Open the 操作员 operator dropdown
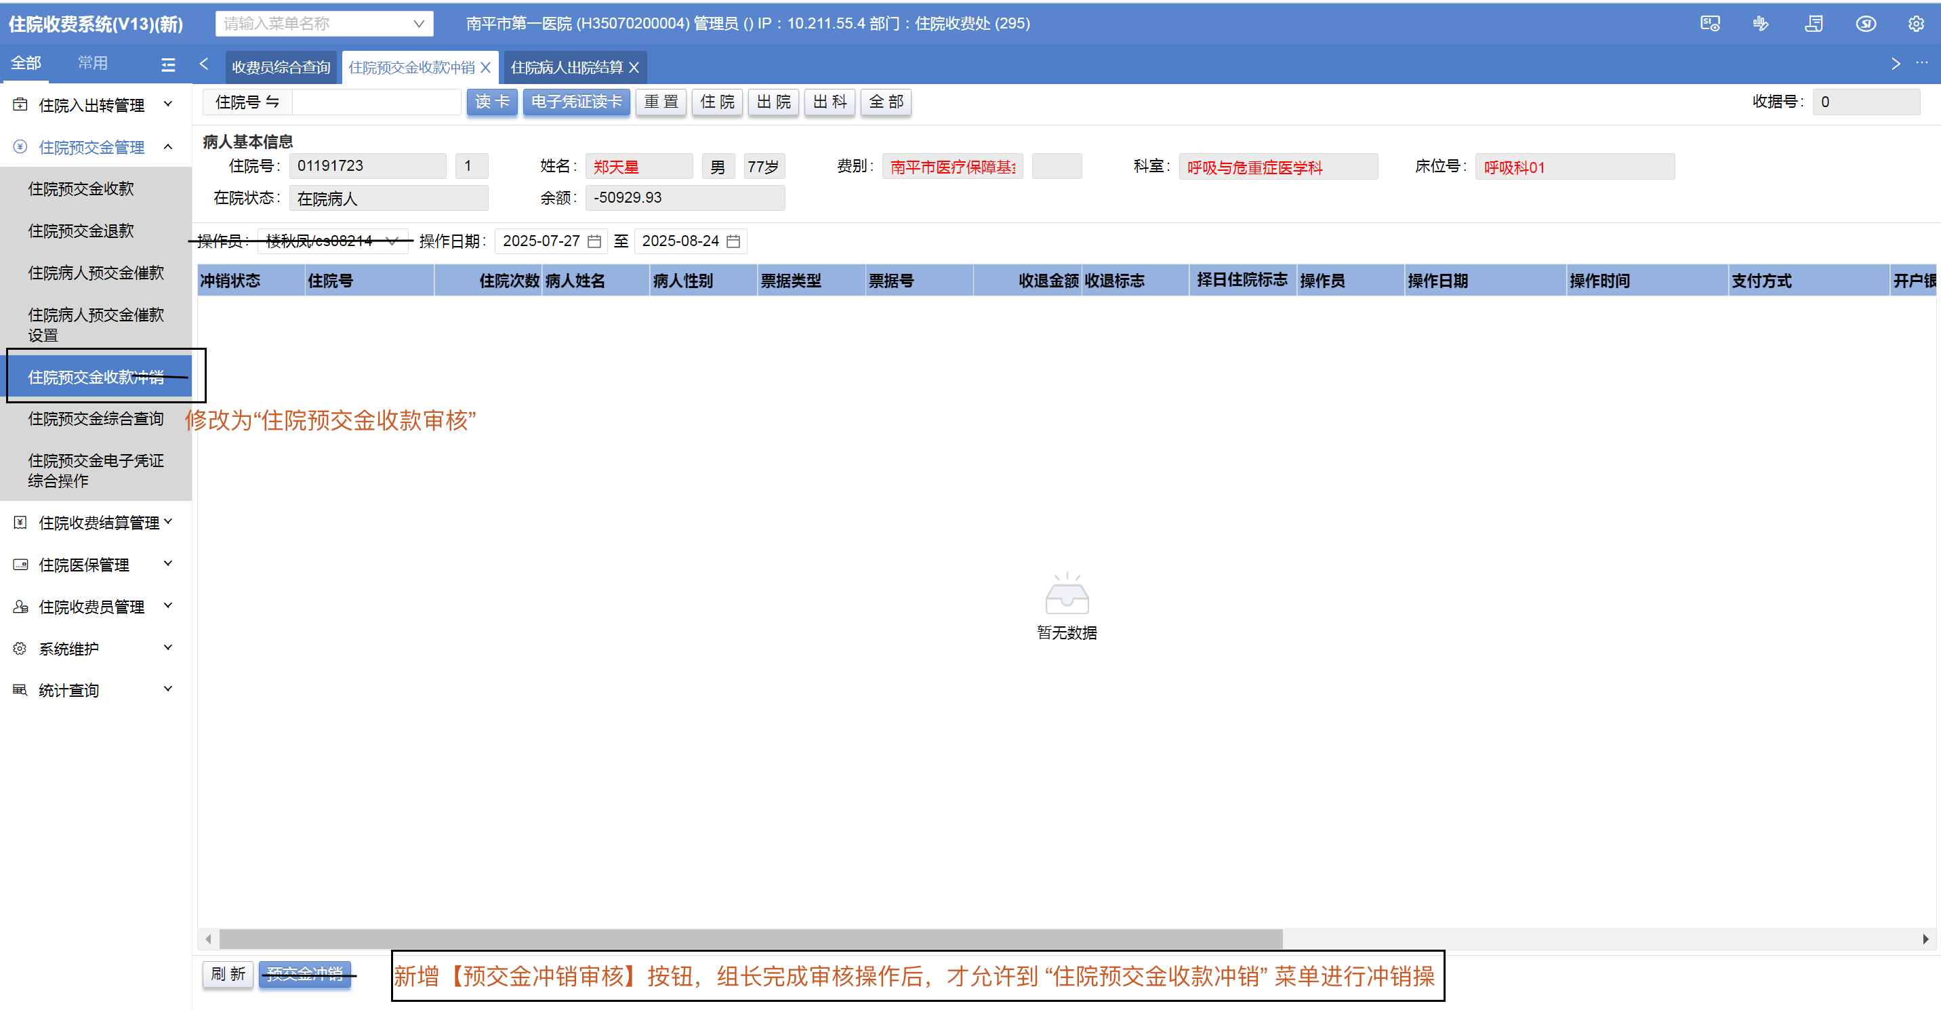 point(391,241)
